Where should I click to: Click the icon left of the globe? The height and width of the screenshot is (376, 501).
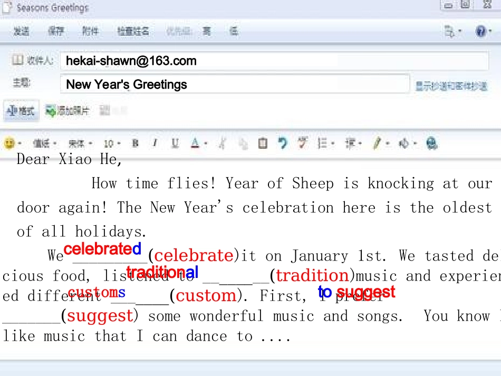click(403, 143)
